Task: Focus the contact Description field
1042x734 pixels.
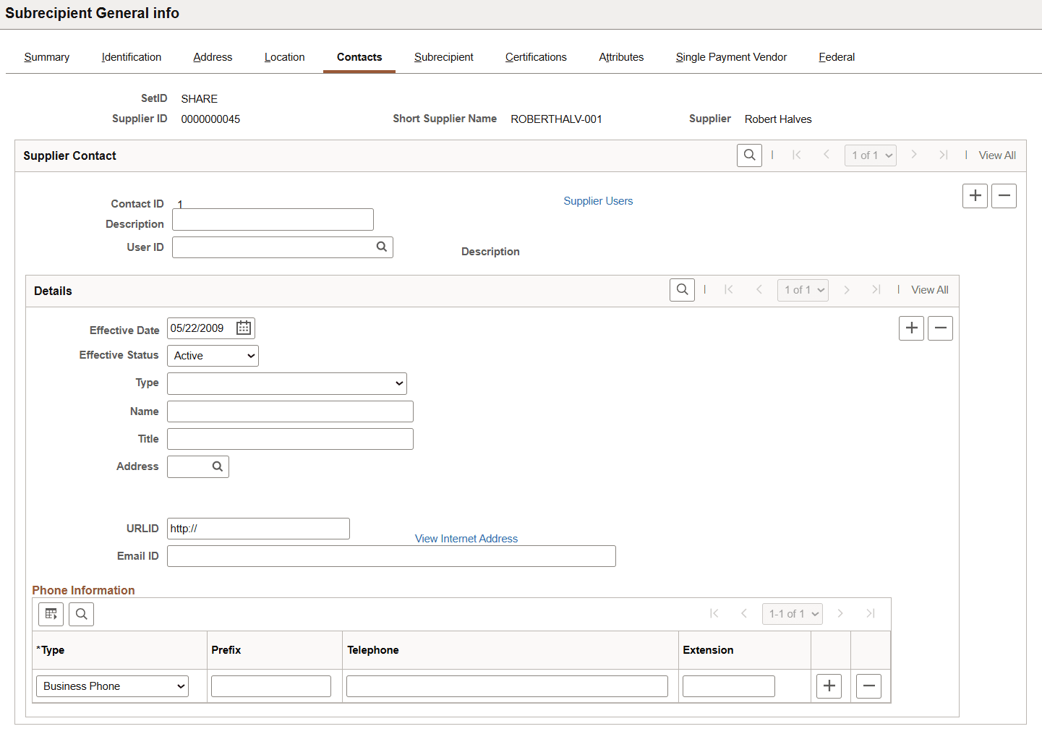Action: coord(273,220)
